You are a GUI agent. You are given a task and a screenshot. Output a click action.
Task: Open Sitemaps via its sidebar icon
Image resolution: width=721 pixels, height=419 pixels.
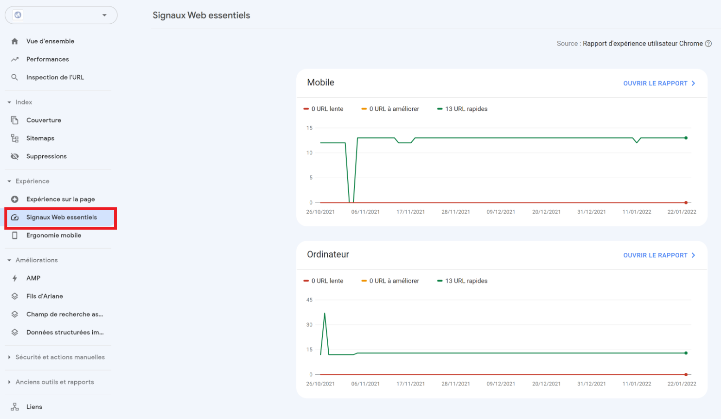[16, 138]
